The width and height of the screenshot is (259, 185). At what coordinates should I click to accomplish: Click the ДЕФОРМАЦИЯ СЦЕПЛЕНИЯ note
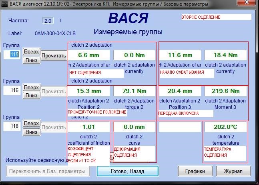[127, 152]
